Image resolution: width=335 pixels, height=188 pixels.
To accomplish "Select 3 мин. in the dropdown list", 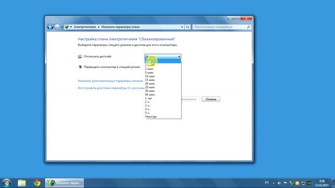I will 163,69.
